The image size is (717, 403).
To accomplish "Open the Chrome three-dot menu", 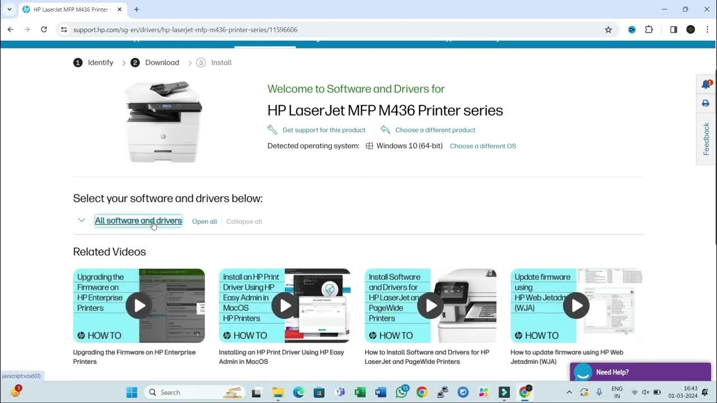I will click(707, 30).
